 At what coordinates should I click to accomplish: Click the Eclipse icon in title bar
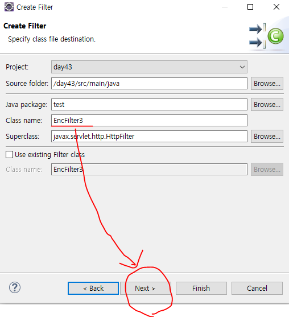(9, 7)
